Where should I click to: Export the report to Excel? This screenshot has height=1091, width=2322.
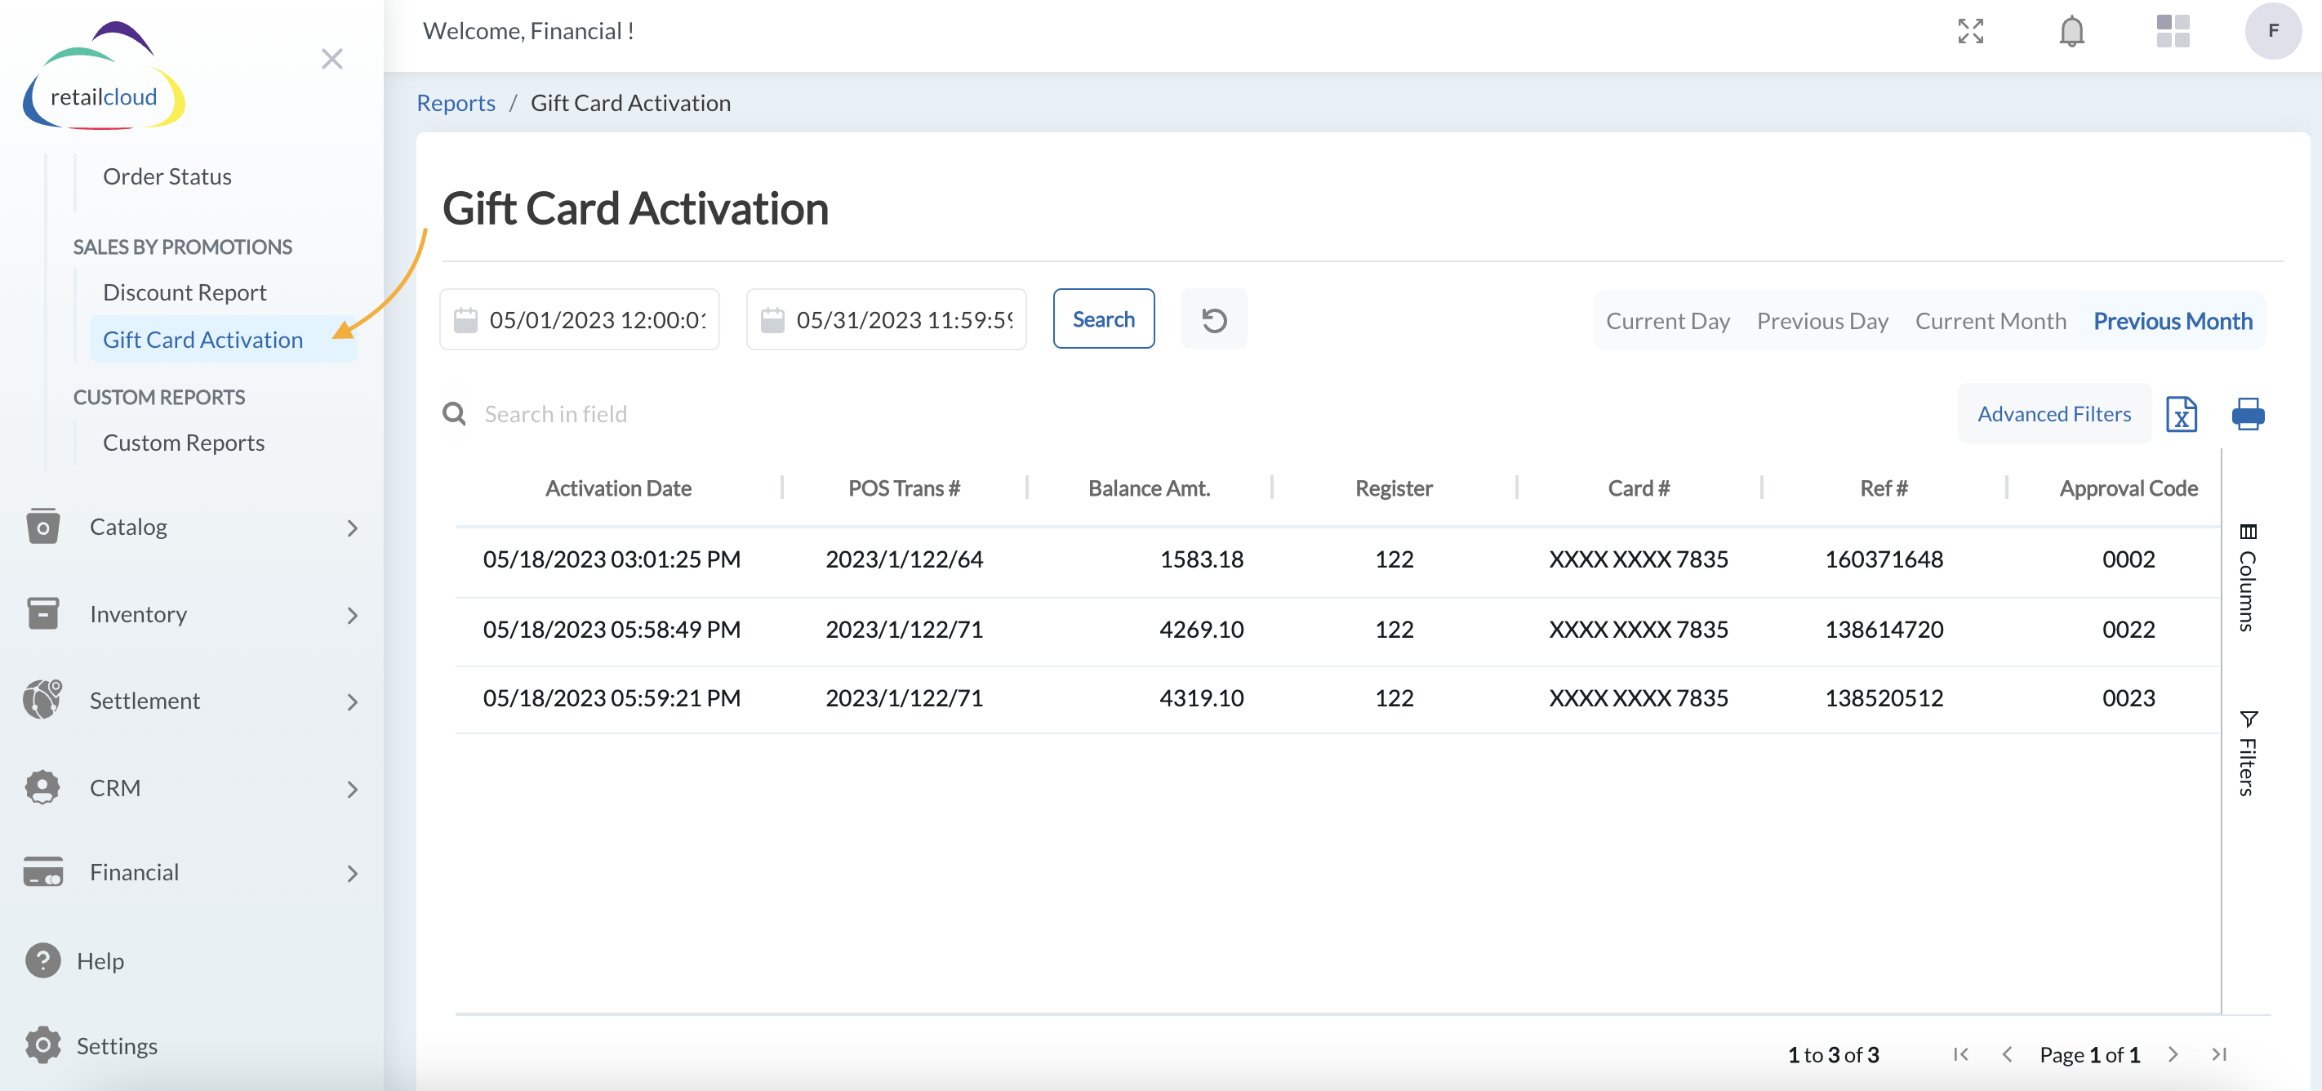[2182, 414]
